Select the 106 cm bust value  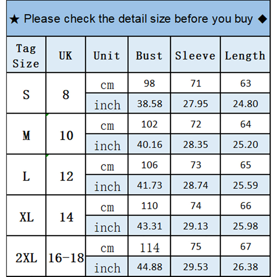149,165
